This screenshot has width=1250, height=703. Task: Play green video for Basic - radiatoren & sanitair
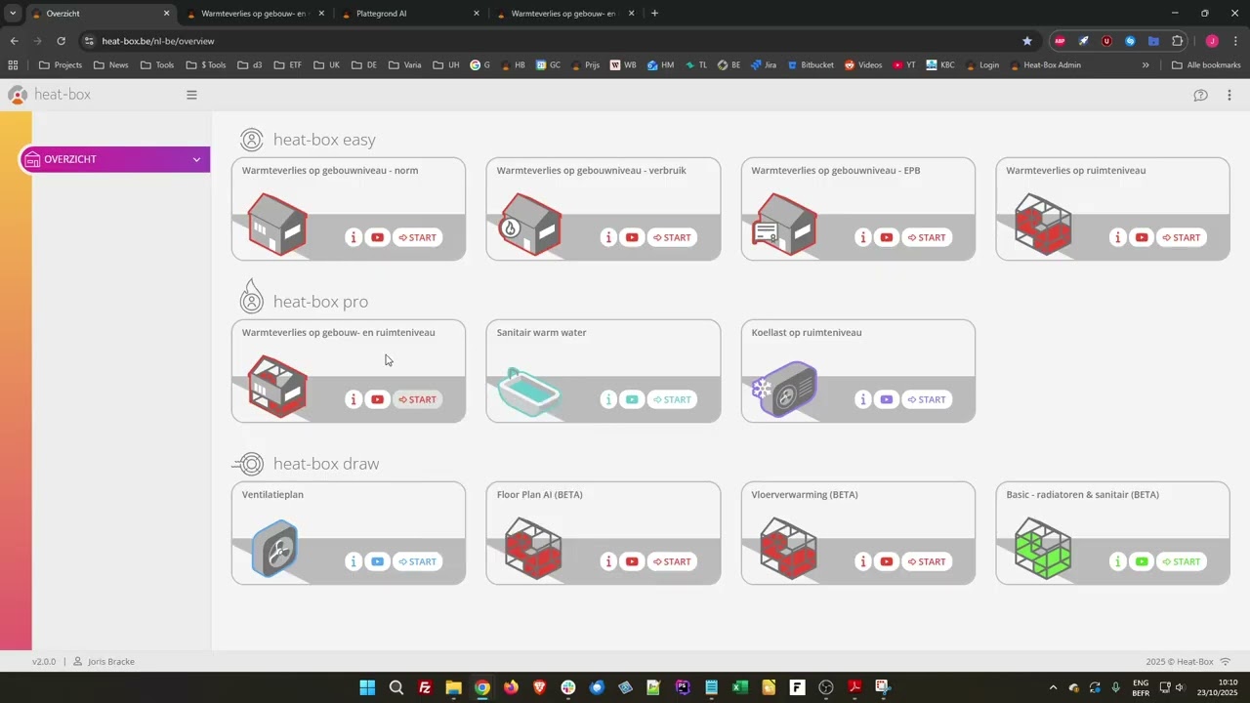[1142, 561]
